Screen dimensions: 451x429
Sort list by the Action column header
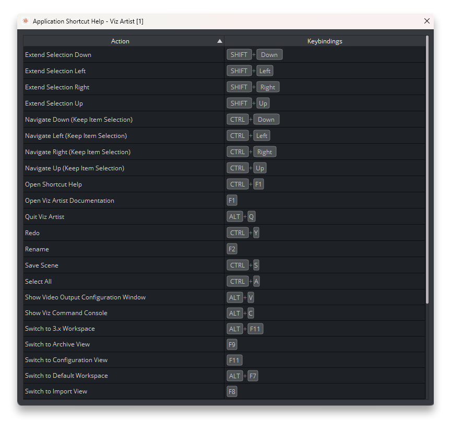coord(120,41)
